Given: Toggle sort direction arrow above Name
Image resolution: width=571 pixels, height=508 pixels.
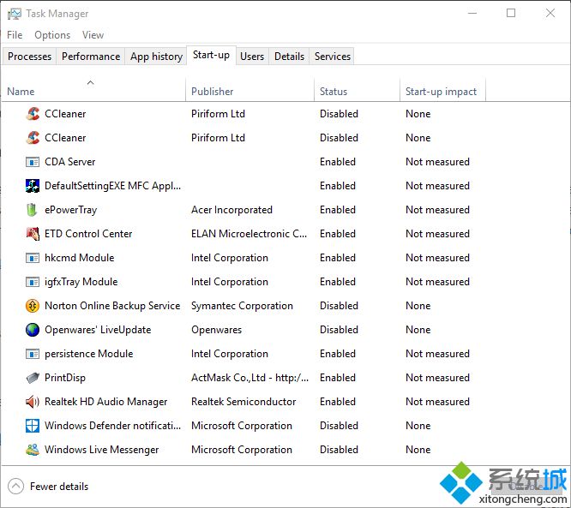Looking at the screenshot, I should (90, 82).
